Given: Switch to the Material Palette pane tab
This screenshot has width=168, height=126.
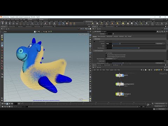Looking at the screenshot, I should [107, 65].
